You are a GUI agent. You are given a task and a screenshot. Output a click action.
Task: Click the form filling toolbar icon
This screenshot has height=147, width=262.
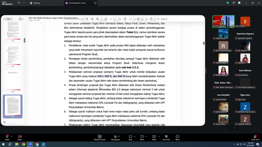pos(131,19)
